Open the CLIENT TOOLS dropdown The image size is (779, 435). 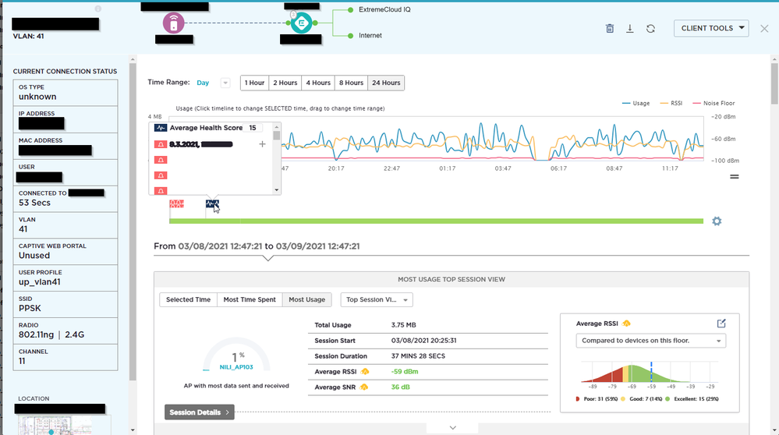[711, 28]
